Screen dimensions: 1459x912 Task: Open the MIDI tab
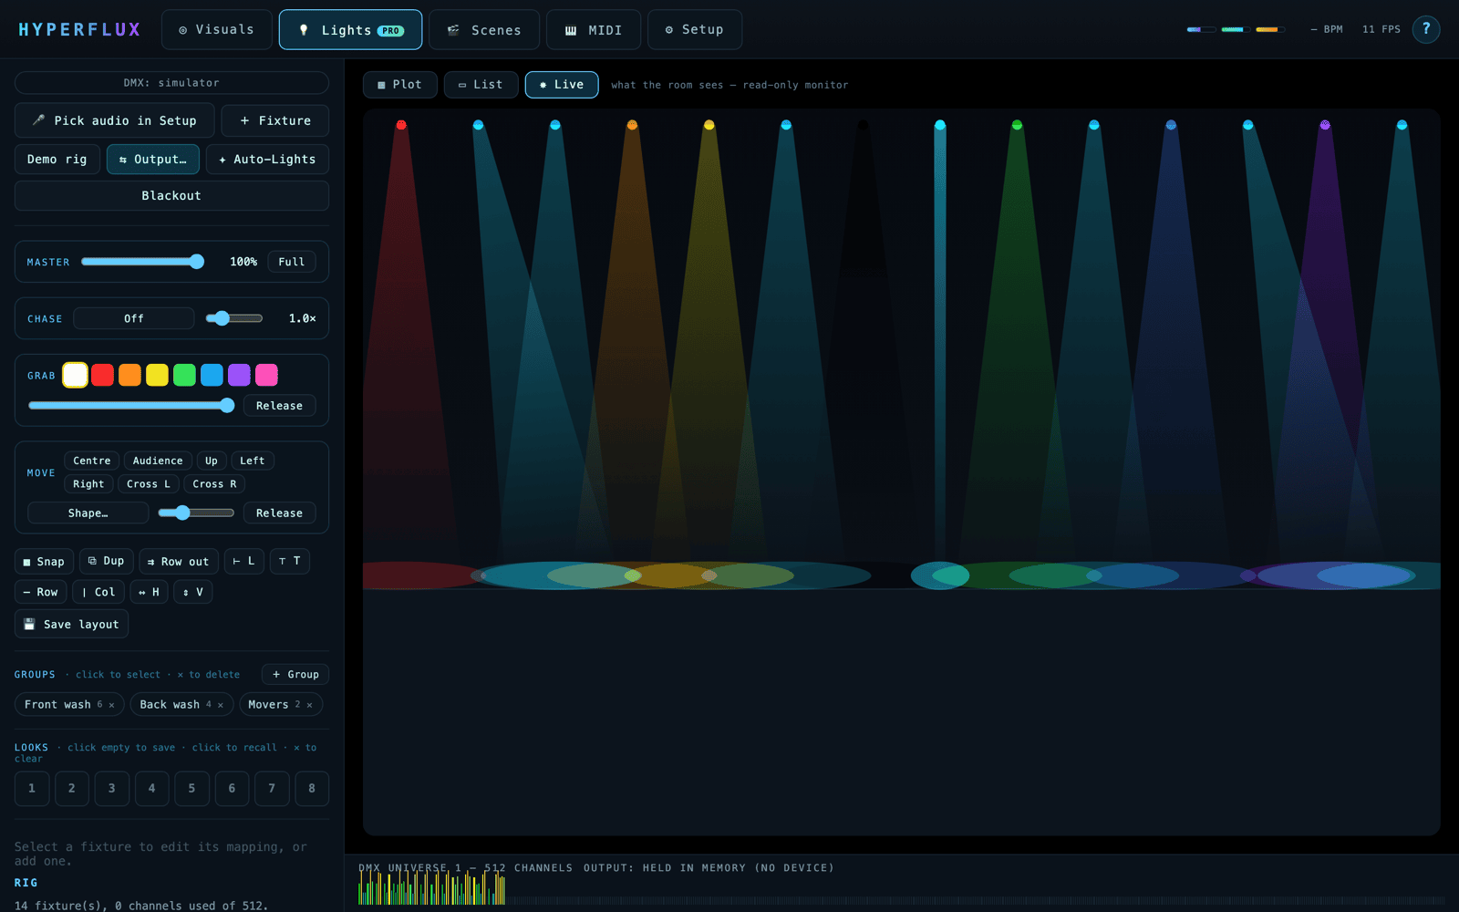click(594, 29)
